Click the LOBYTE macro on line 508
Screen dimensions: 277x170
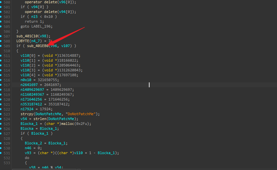[23, 41]
